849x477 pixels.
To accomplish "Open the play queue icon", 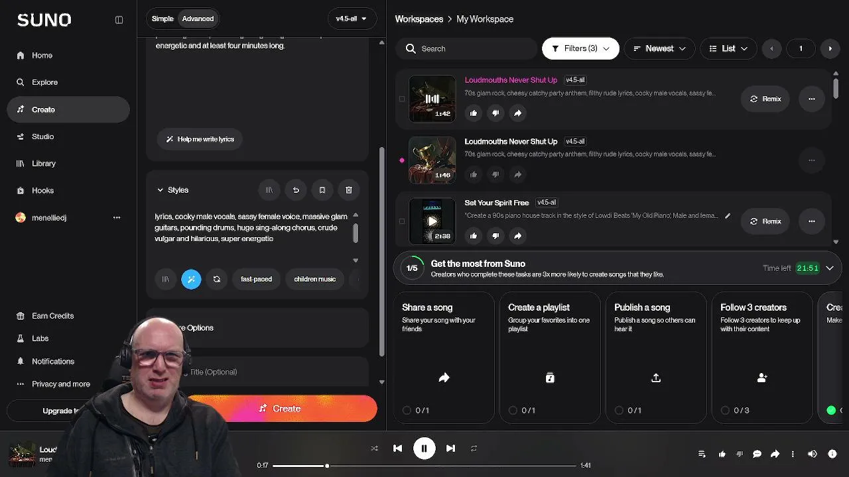I will (702, 454).
